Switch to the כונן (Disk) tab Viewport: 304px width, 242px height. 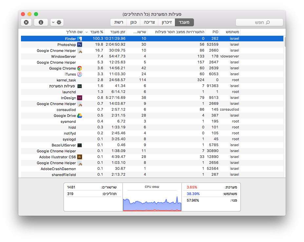[x=133, y=22]
